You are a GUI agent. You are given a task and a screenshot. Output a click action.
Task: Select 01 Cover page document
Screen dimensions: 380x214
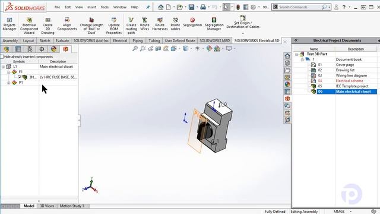(343, 65)
